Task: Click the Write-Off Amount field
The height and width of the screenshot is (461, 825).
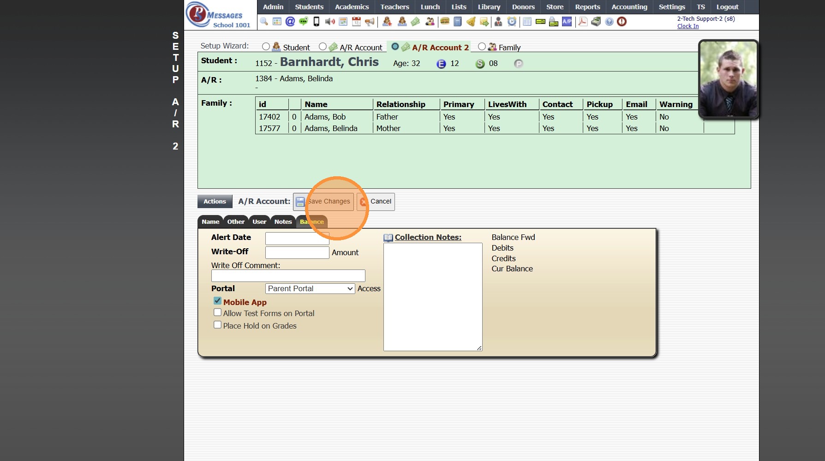Action: tap(297, 252)
